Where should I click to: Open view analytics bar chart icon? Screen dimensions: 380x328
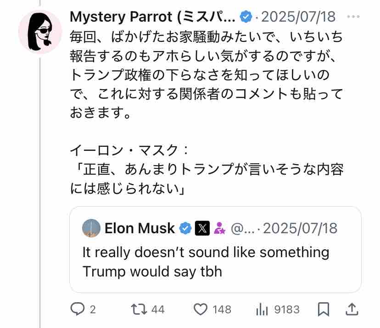coord(262,309)
